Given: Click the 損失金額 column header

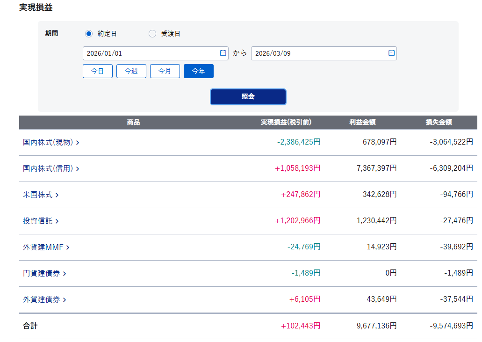Looking at the screenshot, I should point(439,122).
